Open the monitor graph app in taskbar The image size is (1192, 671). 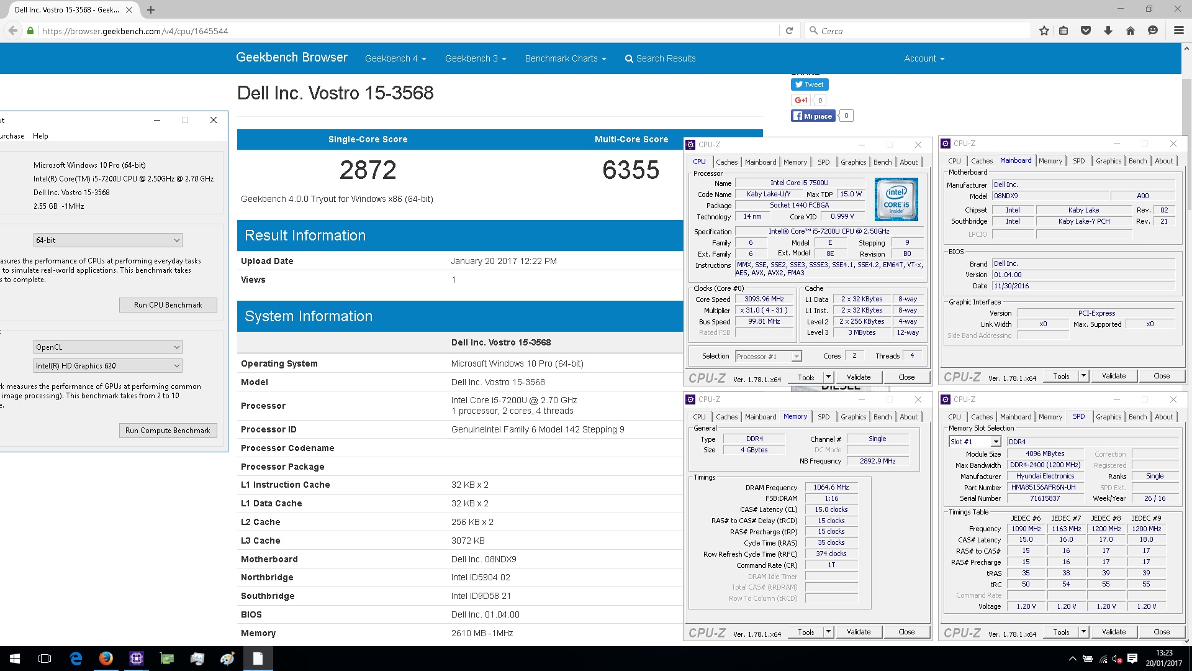click(x=197, y=659)
